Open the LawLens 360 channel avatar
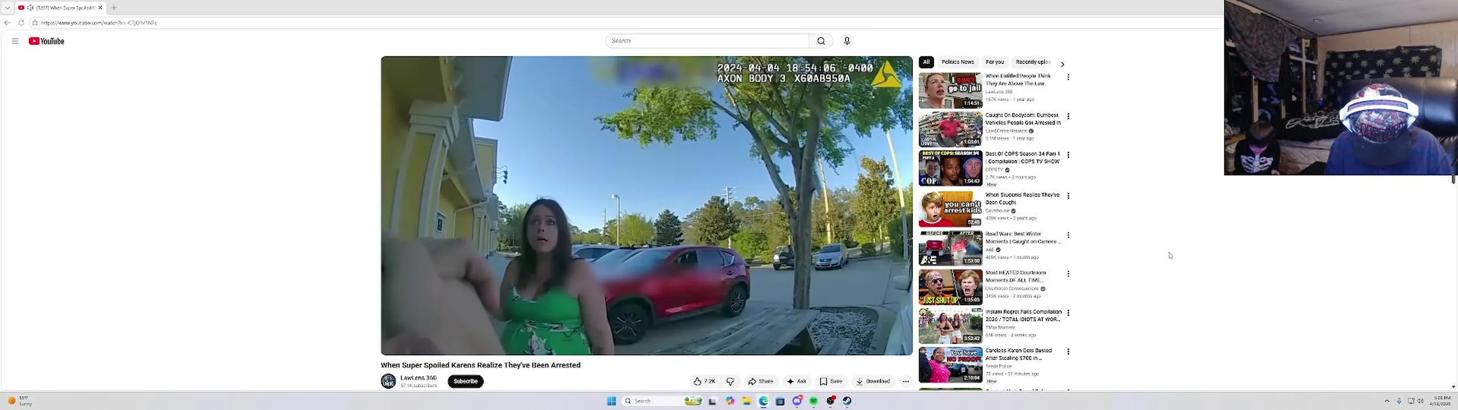 coord(388,382)
